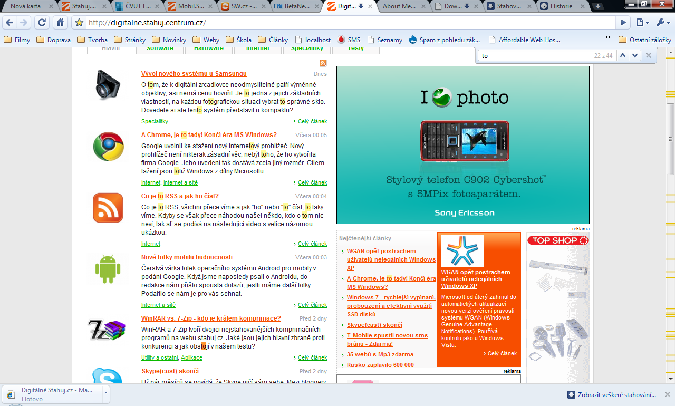Open the Software site section tab
The width and height of the screenshot is (675, 406).
click(x=160, y=50)
